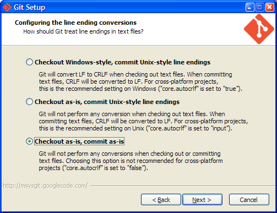Proceed with the Next > button
Viewport: 277px width, 213px height.
[202, 200]
